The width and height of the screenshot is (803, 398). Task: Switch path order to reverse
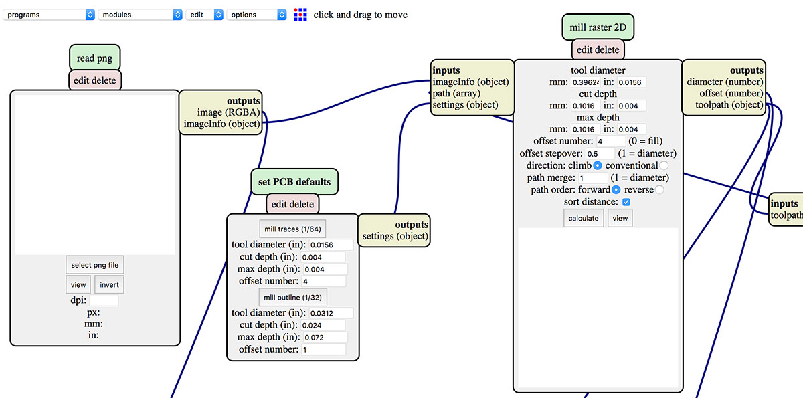660,189
